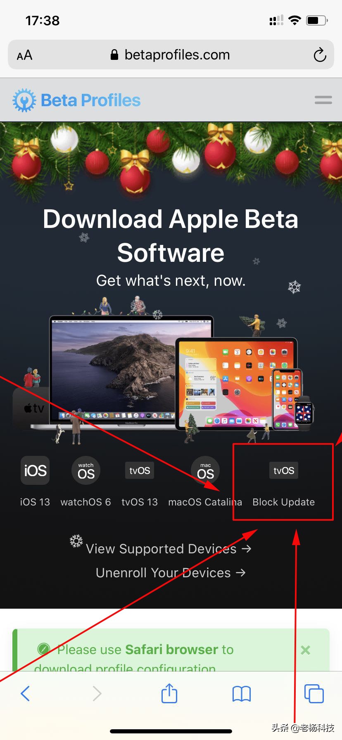Dismiss the Safari browser notice
The width and height of the screenshot is (342, 740).
305,650
